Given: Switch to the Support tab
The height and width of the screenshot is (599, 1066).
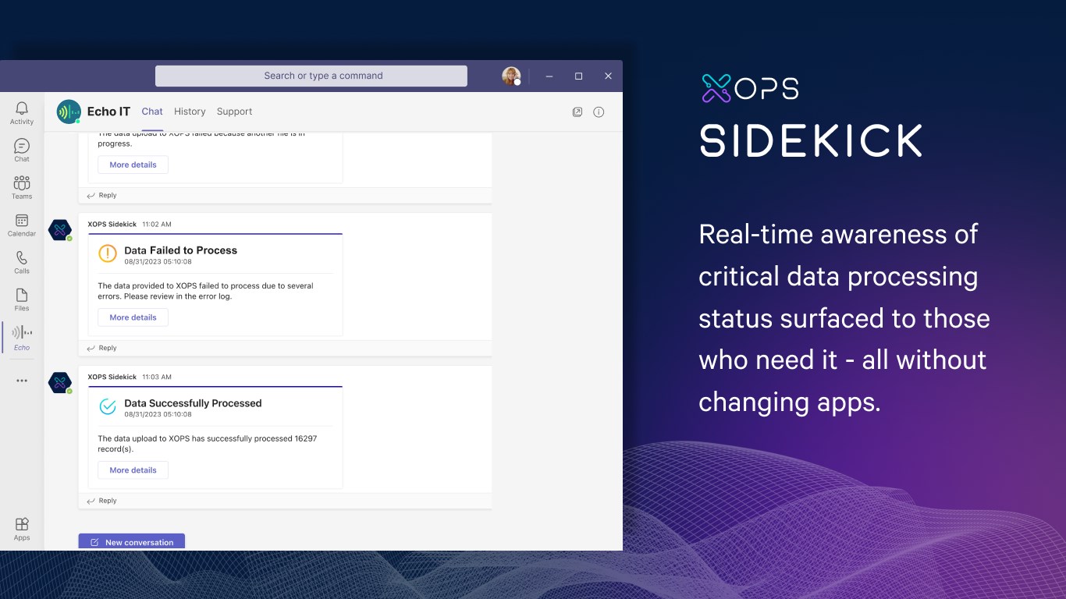Looking at the screenshot, I should click(234, 112).
